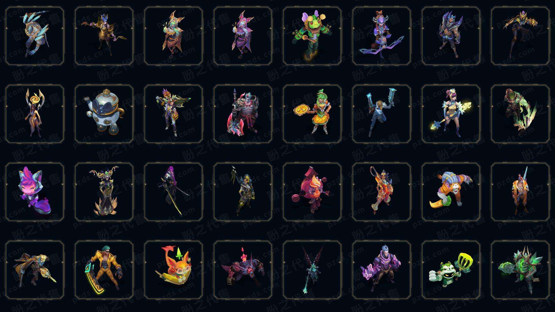Select the green-haired witch in gold hat
The width and height of the screenshot is (555, 312).
tap(173, 36)
